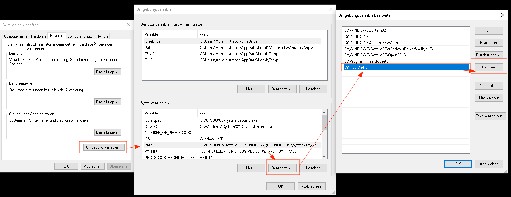Select the OneDrive user variable row
Viewport: 511px width, 197px height.
point(232,41)
